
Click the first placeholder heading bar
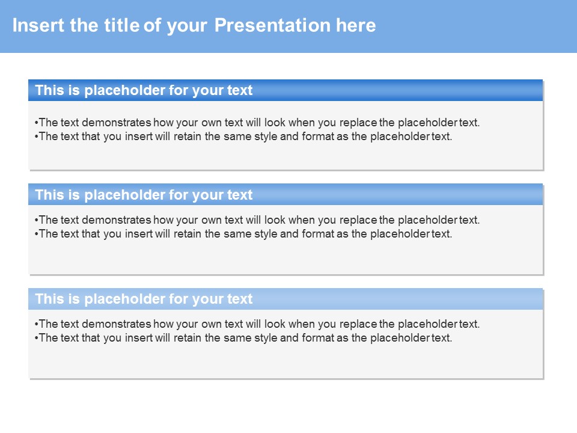click(x=285, y=90)
